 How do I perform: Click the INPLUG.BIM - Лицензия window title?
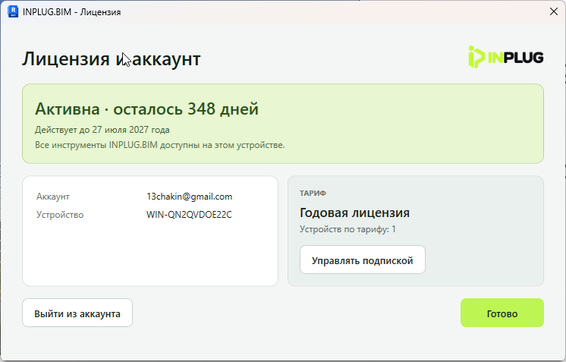point(72,12)
